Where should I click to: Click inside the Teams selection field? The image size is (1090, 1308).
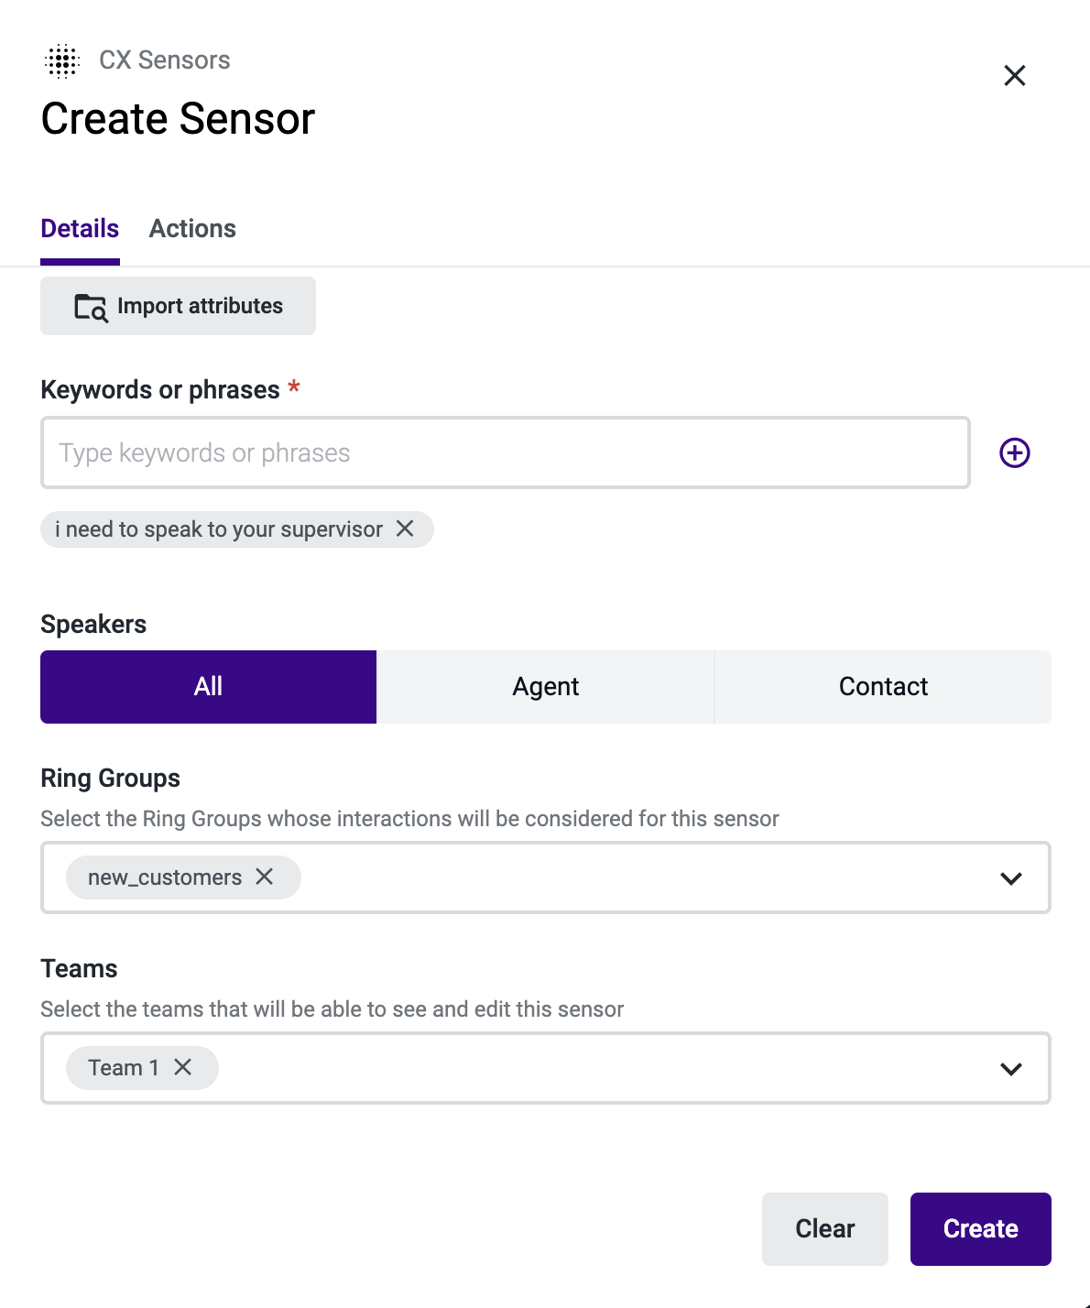click(x=546, y=1068)
